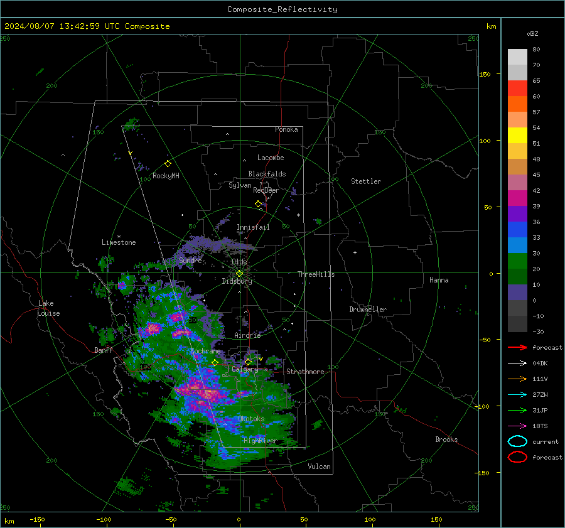Click the slate purple 0-10 dBZ swatch
The height and width of the screenshot is (528, 565).
pos(517,293)
